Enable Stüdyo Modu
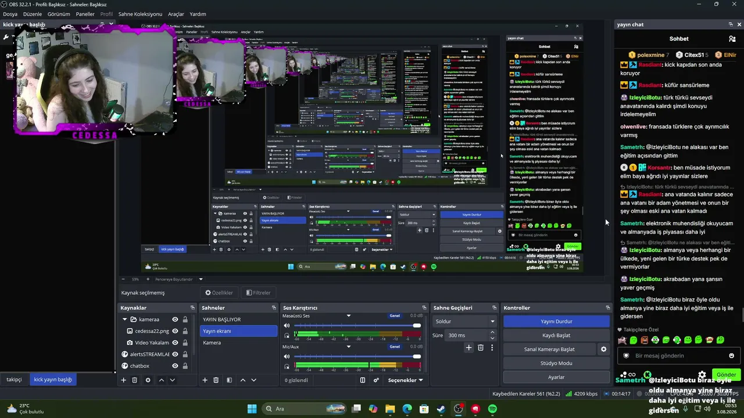This screenshot has width=744, height=418. click(x=556, y=363)
